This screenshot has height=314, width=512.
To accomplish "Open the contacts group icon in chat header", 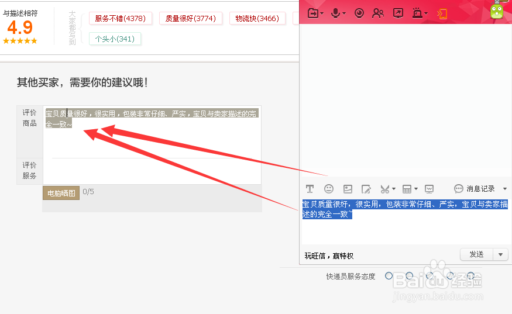I will [378, 13].
